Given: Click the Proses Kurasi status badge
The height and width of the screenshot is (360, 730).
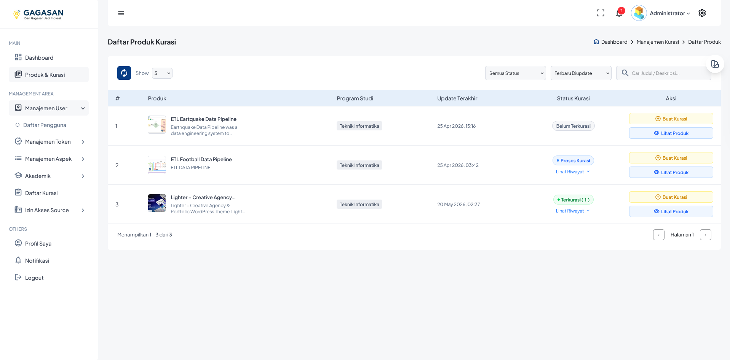Looking at the screenshot, I should [x=573, y=160].
